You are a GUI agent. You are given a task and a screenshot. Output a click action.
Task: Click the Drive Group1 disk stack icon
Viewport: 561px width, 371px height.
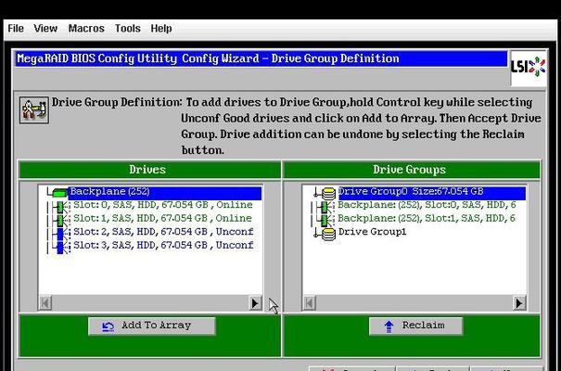[328, 235]
